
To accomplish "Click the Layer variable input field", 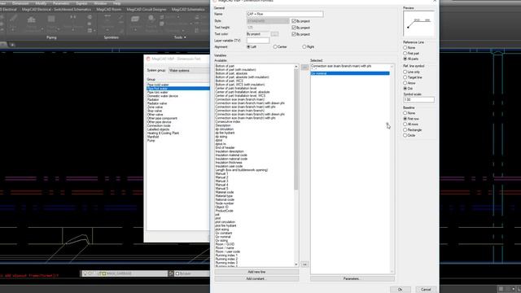I will point(258,41).
